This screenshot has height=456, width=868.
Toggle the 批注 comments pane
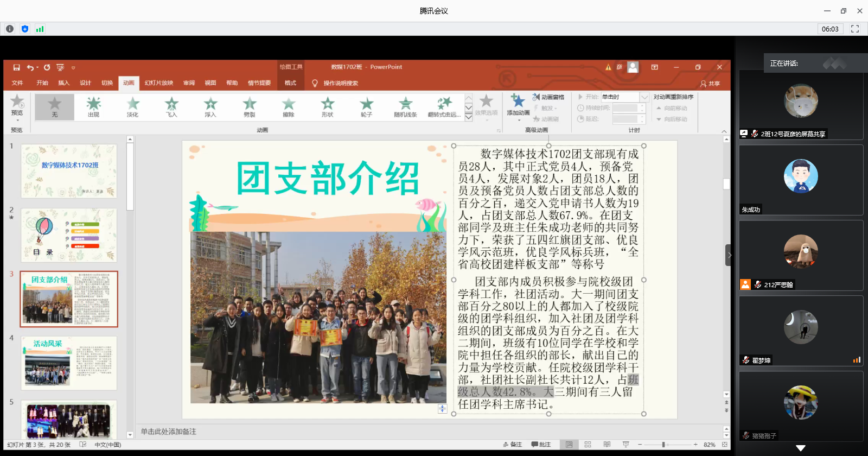tap(541, 445)
